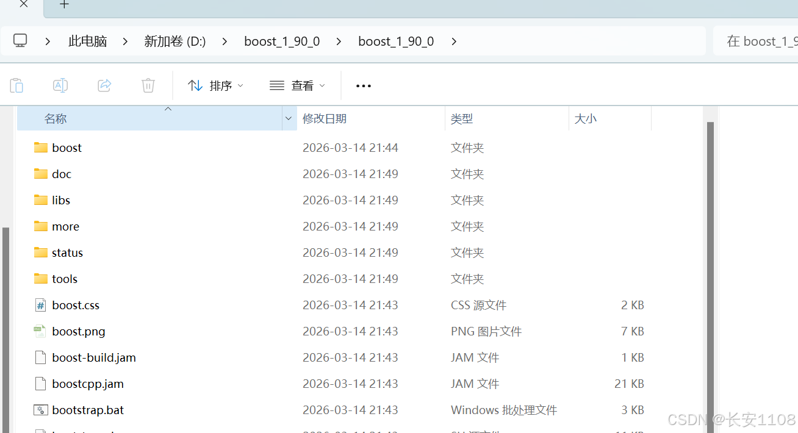Expand chevron between the two boost_1_90_0 breadcrumbs
This screenshot has height=433, width=798.
tap(339, 41)
